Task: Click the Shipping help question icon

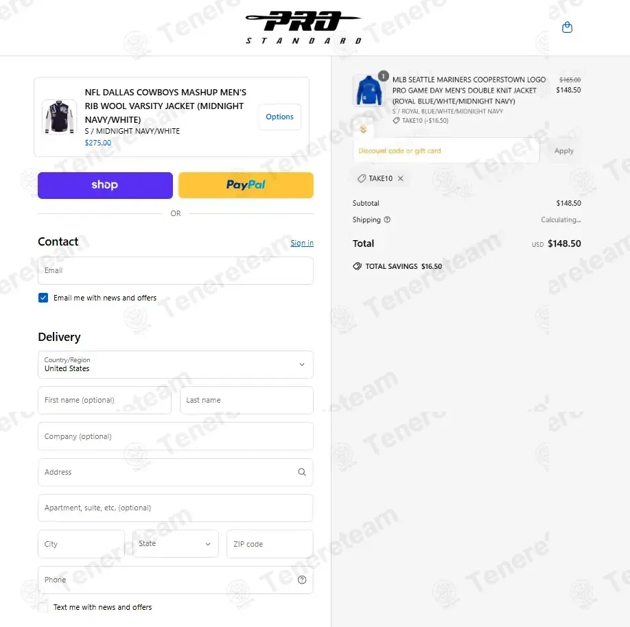Action: click(x=387, y=220)
